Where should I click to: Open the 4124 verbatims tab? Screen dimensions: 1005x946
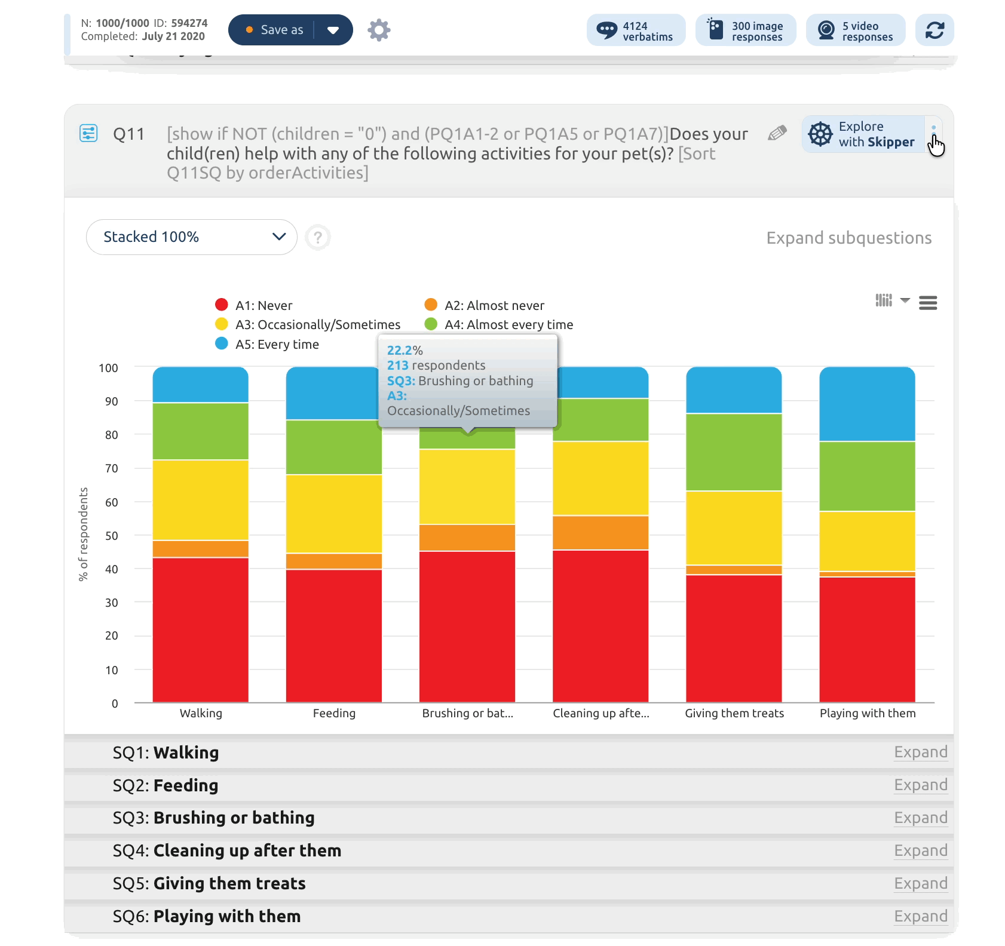click(x=636, y=30)
